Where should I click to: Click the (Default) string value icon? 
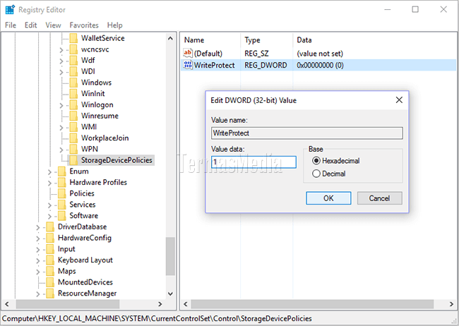tap(188, 53)
